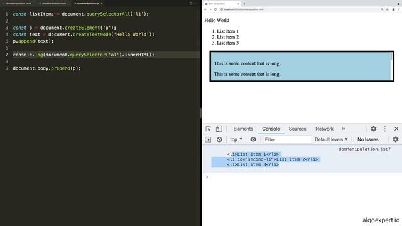Click line 4 createTextNode code
Screen dimensions: 402x226
tap(84, 34)
